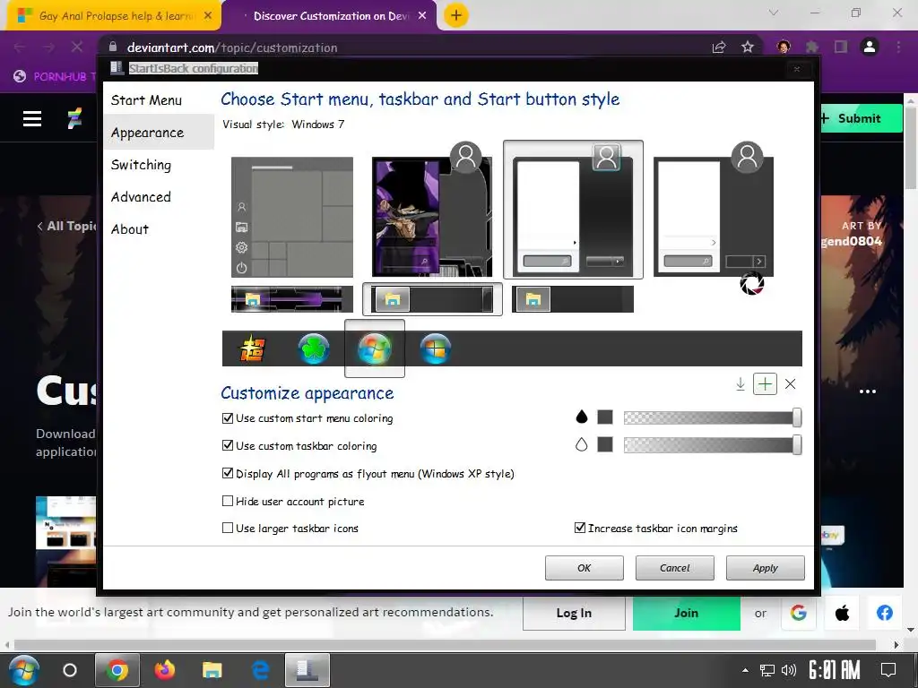This screenshot has height=688, width=918.
Task: Click the download arrow icon beside the plus button
Action: coord(740,383)
